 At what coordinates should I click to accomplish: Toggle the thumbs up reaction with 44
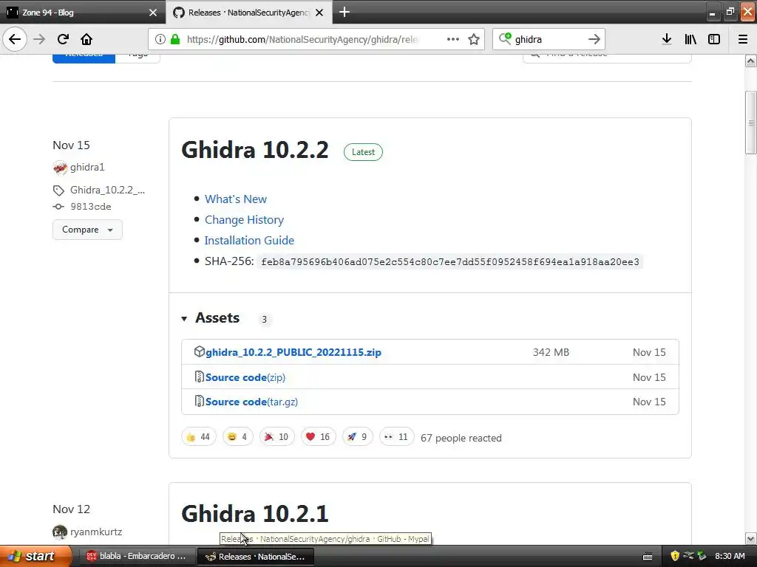coord(198,437)
